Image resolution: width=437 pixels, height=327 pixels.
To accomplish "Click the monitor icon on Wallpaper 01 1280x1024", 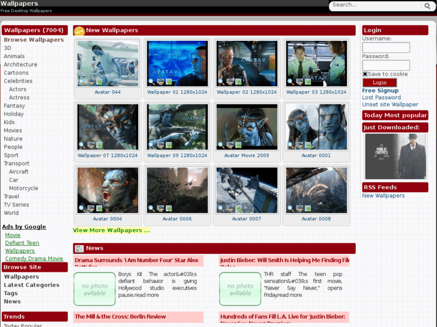I will click(x=160, y=82).
